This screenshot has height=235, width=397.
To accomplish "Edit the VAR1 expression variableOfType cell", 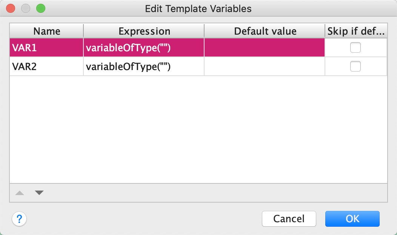I will tap(143, 48).
